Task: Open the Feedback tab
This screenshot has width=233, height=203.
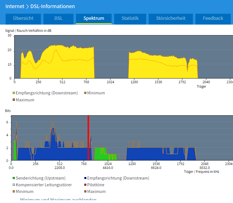Action: coord(213,18)
